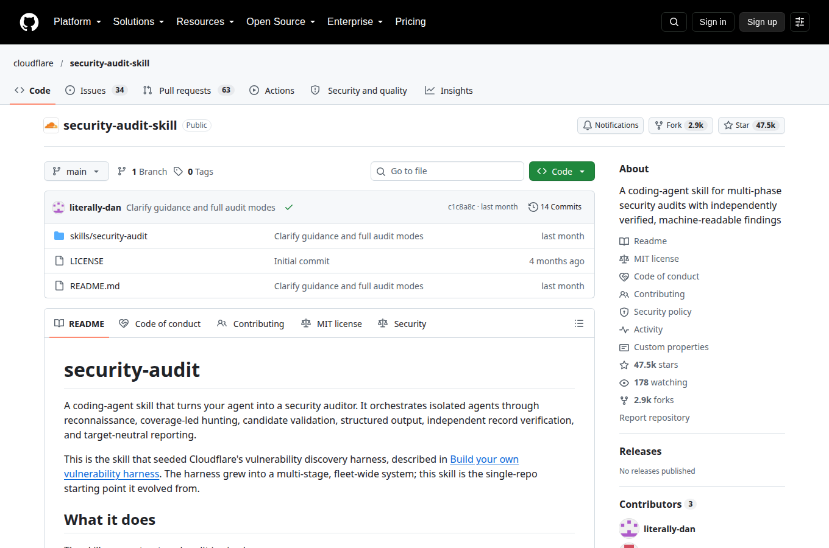Switch to Contributing tab in viewer
The width and height of the screenshot is (829, 548).
pos(251,323)
